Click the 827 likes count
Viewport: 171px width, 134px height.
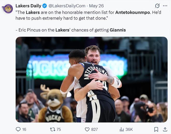[x=95, y=129]
